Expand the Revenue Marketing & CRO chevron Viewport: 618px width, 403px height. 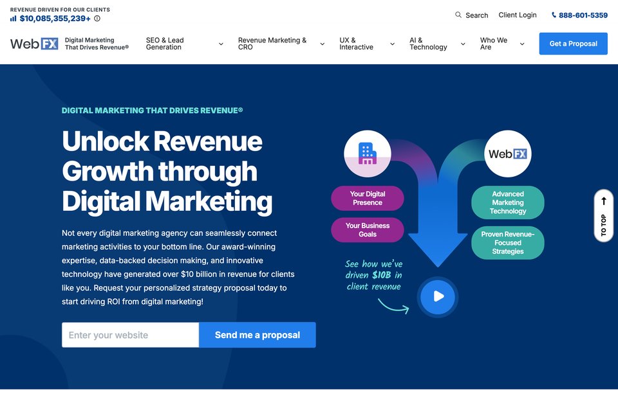pos(322,44)
